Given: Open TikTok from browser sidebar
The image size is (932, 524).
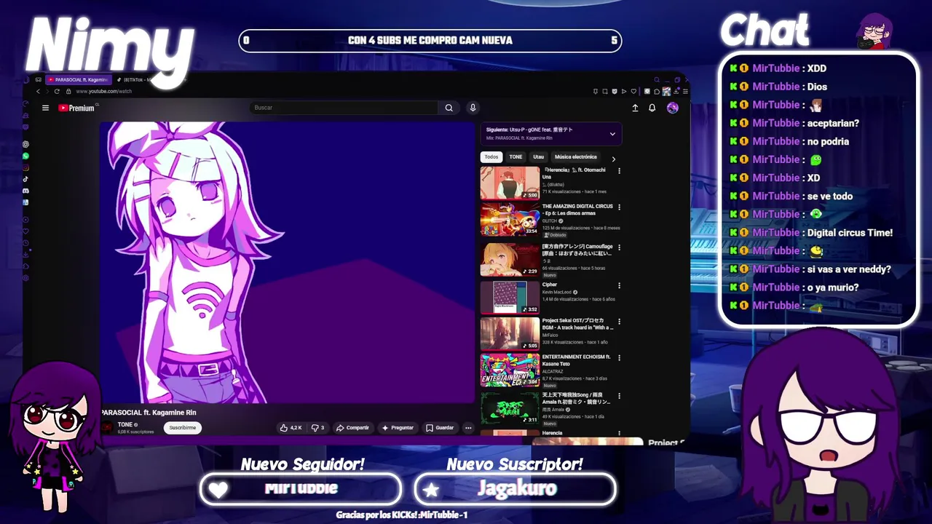Looking at the screenshot, I should pyautogui.click(x=25, y=179).
